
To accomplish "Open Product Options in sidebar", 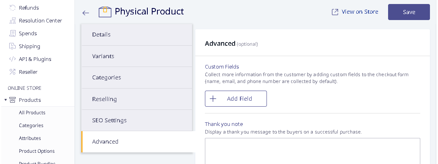I will tap(37, 151).
